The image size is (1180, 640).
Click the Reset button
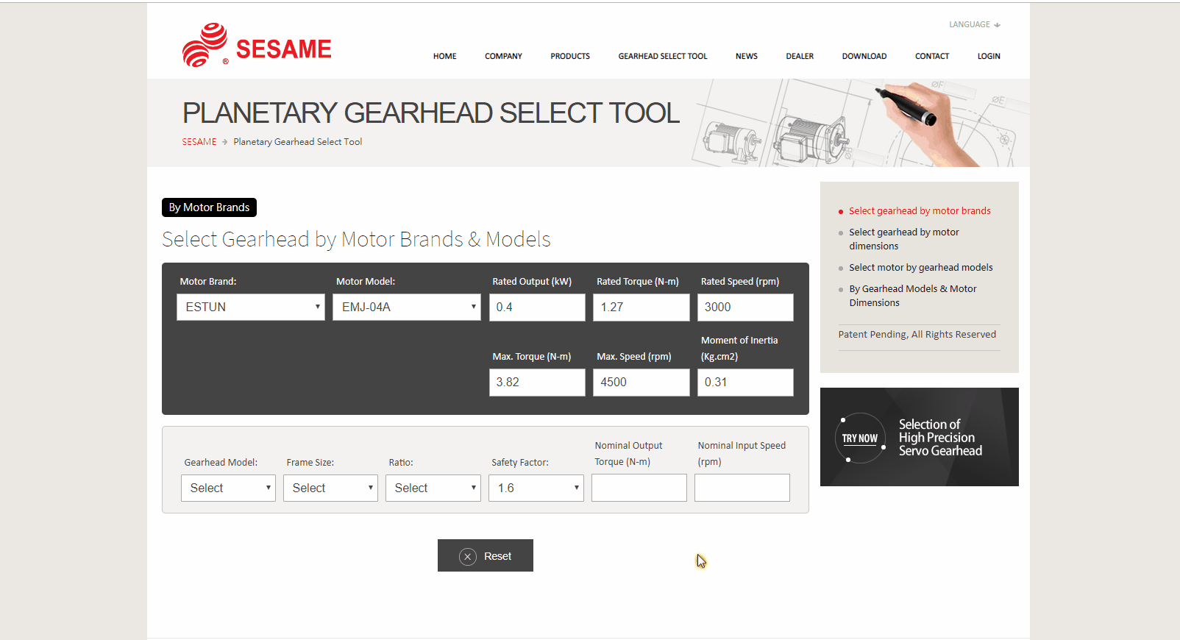tap(486, 556)
